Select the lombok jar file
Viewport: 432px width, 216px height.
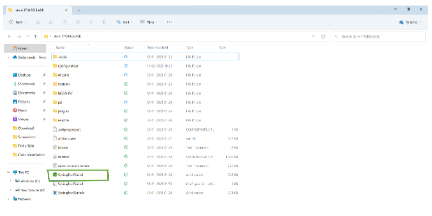[145, 157]
